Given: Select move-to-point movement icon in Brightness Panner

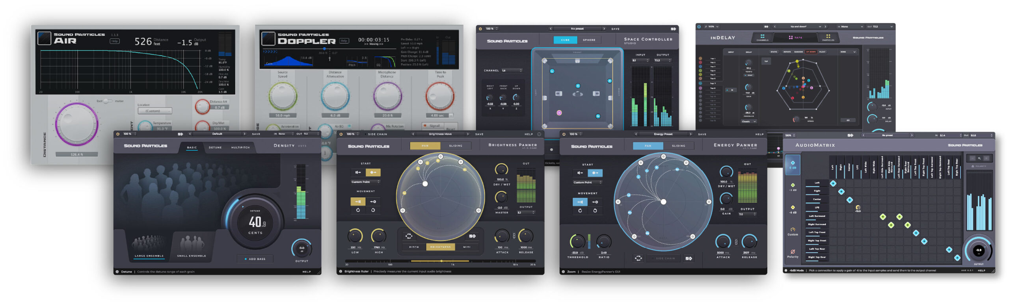Looking at the screenshot, I should click(x=373, y=201).
